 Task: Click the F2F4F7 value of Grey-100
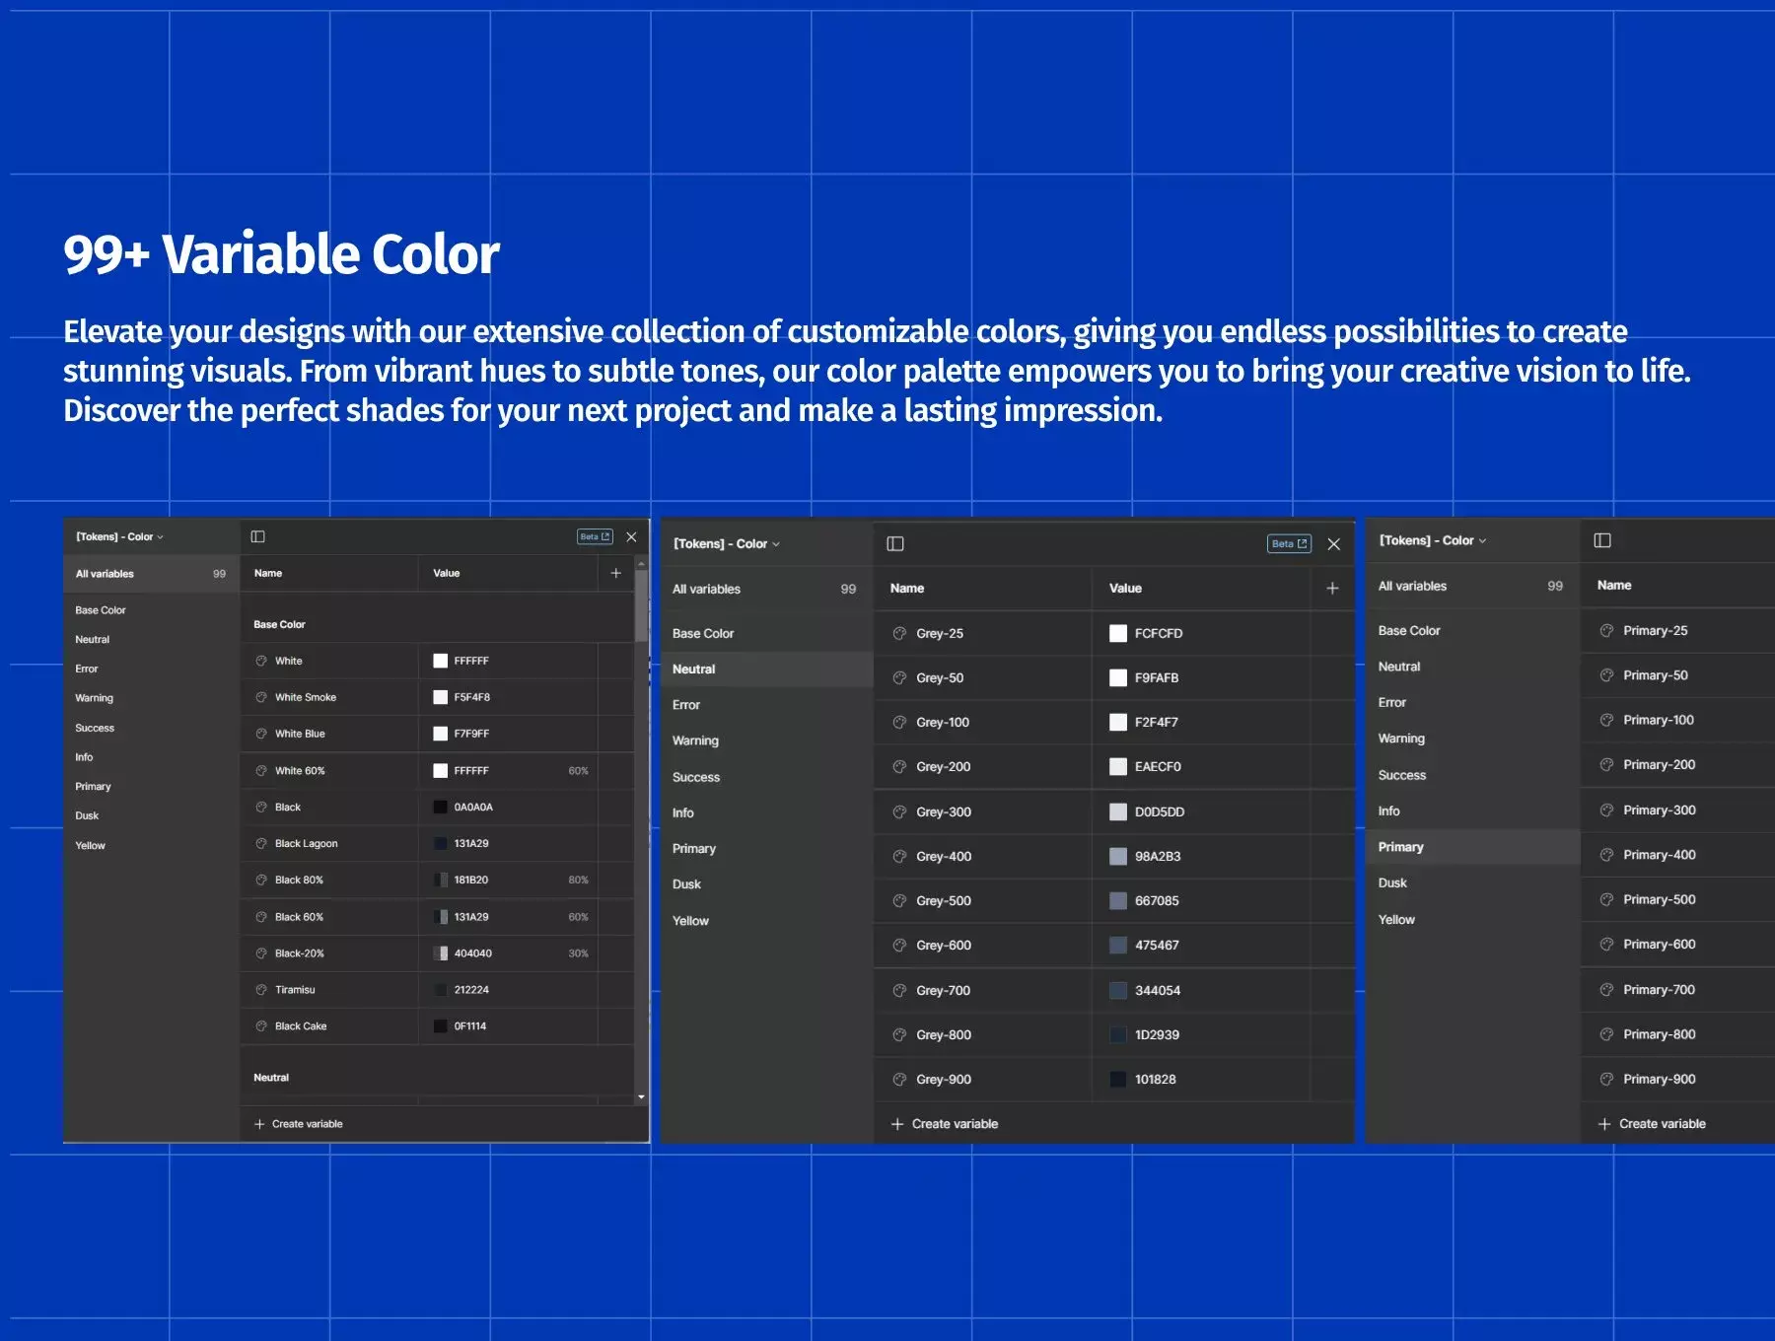[1156, 722]
